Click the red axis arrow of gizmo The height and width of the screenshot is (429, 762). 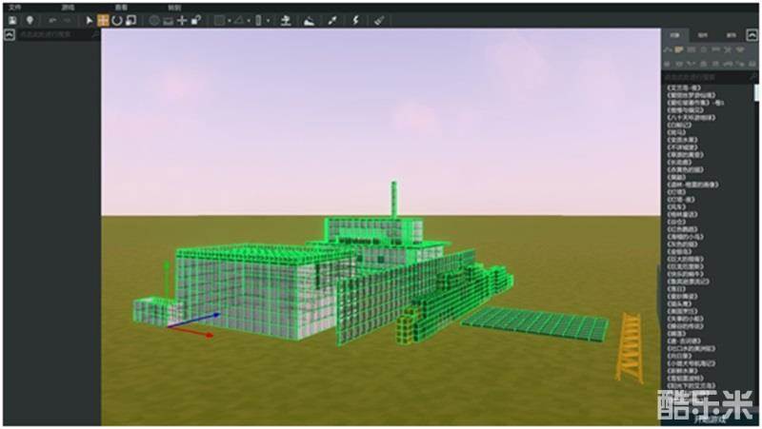[202, 334]
